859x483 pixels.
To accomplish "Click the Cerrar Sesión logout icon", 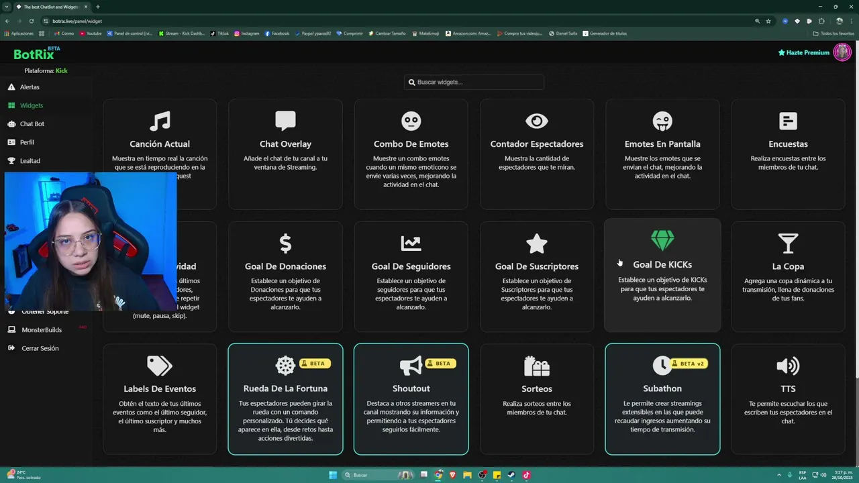I will 11,348.
